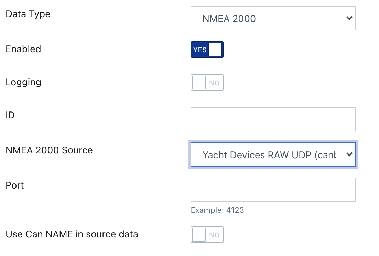Click the Enabled label text

[x=23, y=49]
